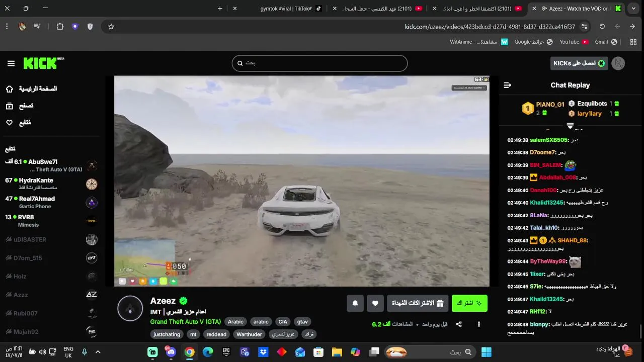The height and width of the screenshot is (362, 644).
Task: Open the user profile avatar menu
Action: point(618,63)
